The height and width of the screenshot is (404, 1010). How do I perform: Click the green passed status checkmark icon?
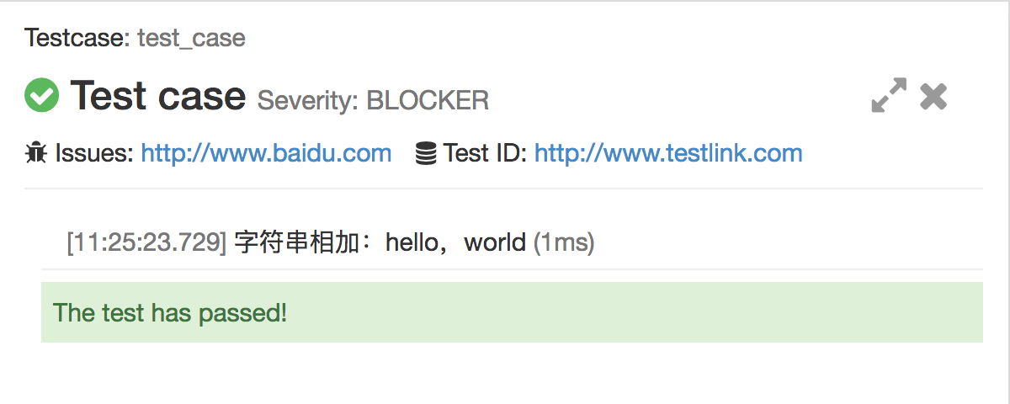(x=42, y=95)
